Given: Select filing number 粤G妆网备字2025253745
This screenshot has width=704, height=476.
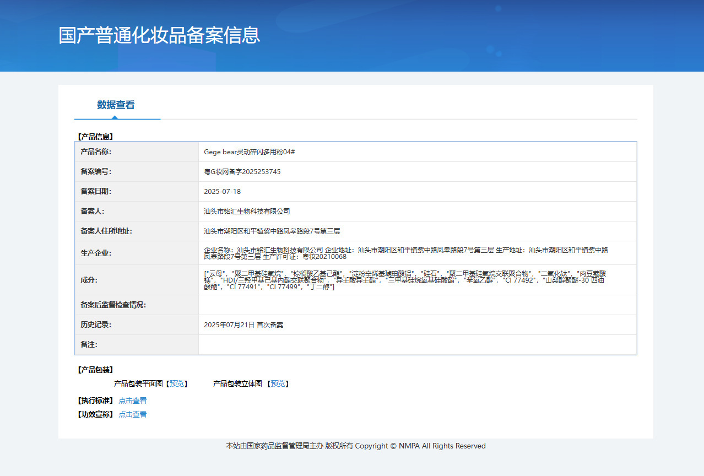Looking at the screenshot, I should point(242,171).
